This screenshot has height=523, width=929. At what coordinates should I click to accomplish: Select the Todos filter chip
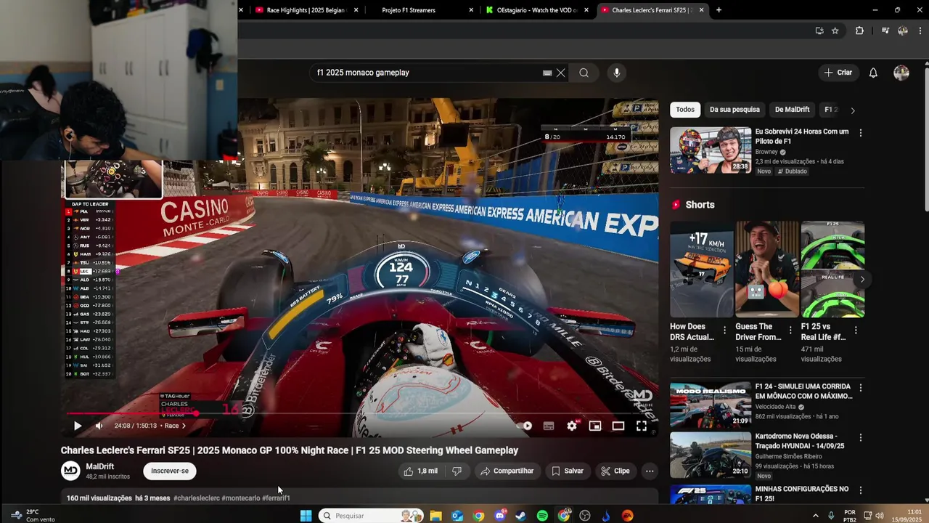pos(685,110)
